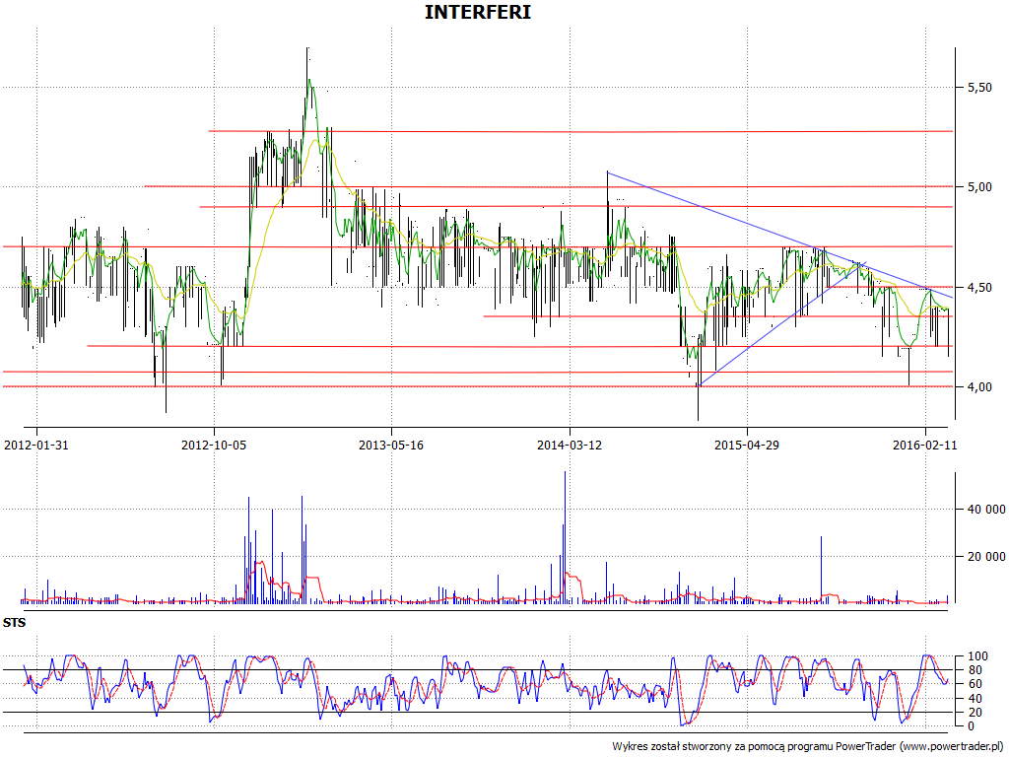Click the 4,00 price axis label
The image size is (1009, 757).
point(979,386)
